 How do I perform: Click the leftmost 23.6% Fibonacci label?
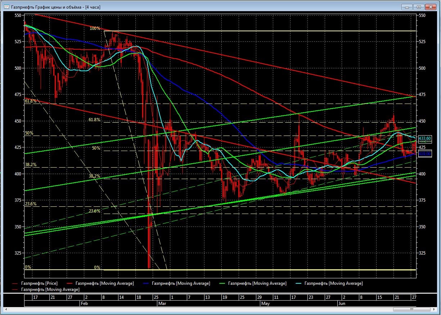pyautogui.click(x=31, y=204)
